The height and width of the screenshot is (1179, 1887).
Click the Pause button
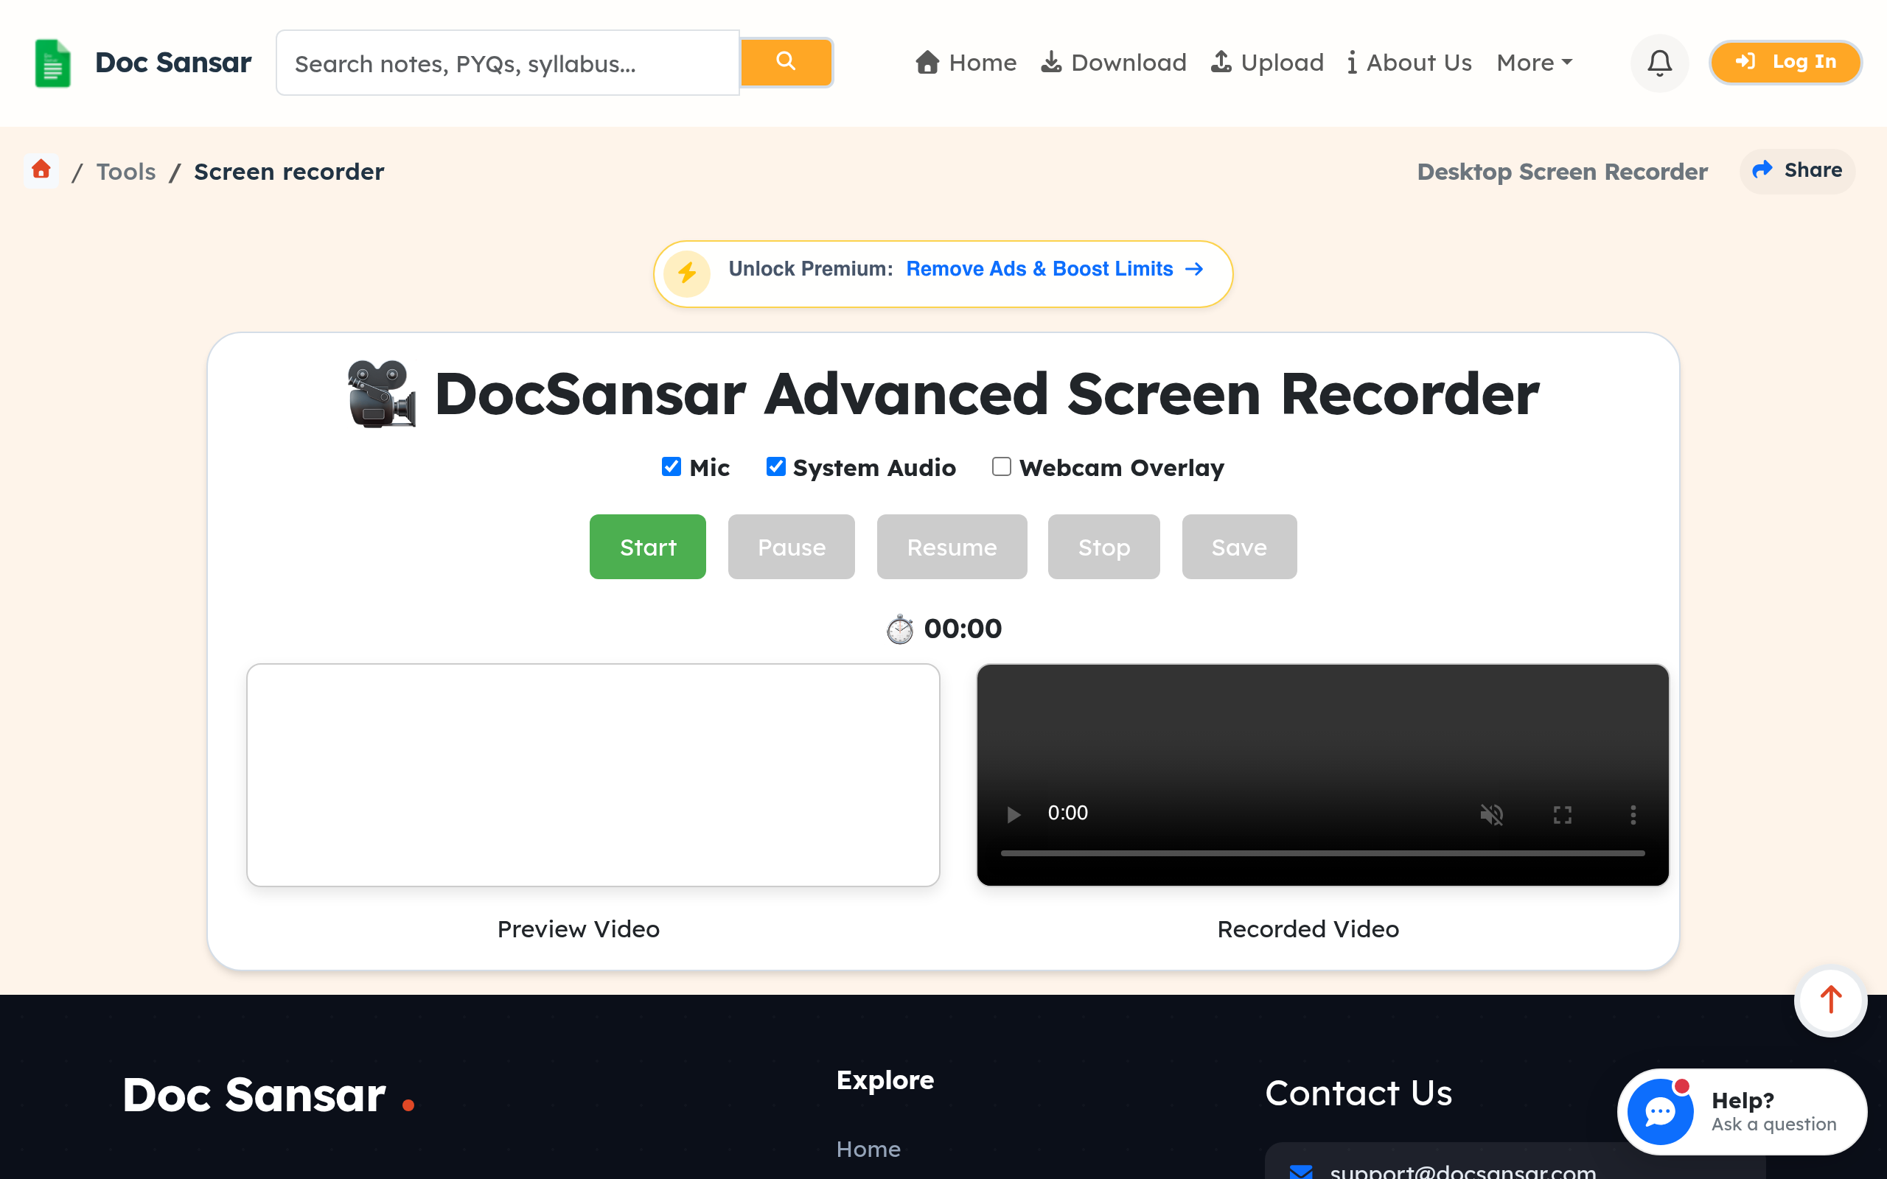pyautogui.click(x=791, y=547)
